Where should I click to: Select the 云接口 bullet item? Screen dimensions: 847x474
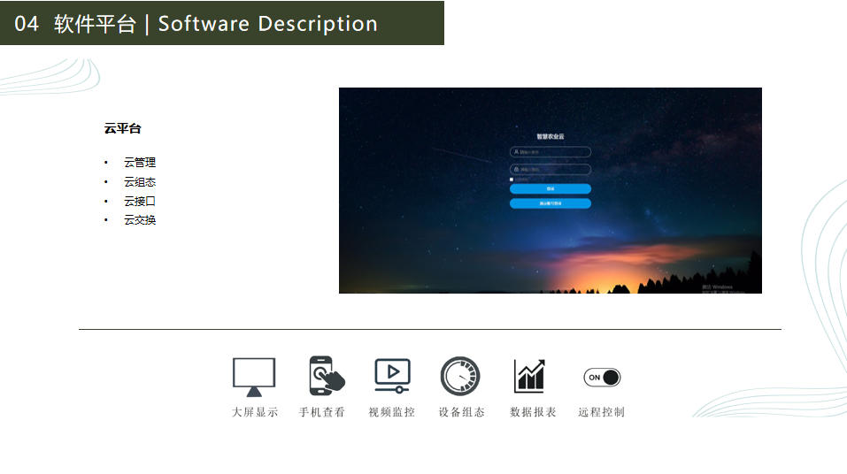[x=140, y=202]
